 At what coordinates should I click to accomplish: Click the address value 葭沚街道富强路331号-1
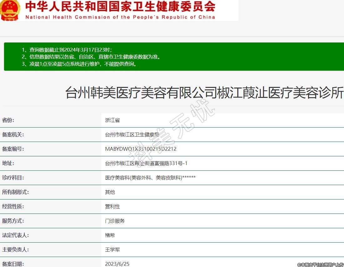(146, 163)
